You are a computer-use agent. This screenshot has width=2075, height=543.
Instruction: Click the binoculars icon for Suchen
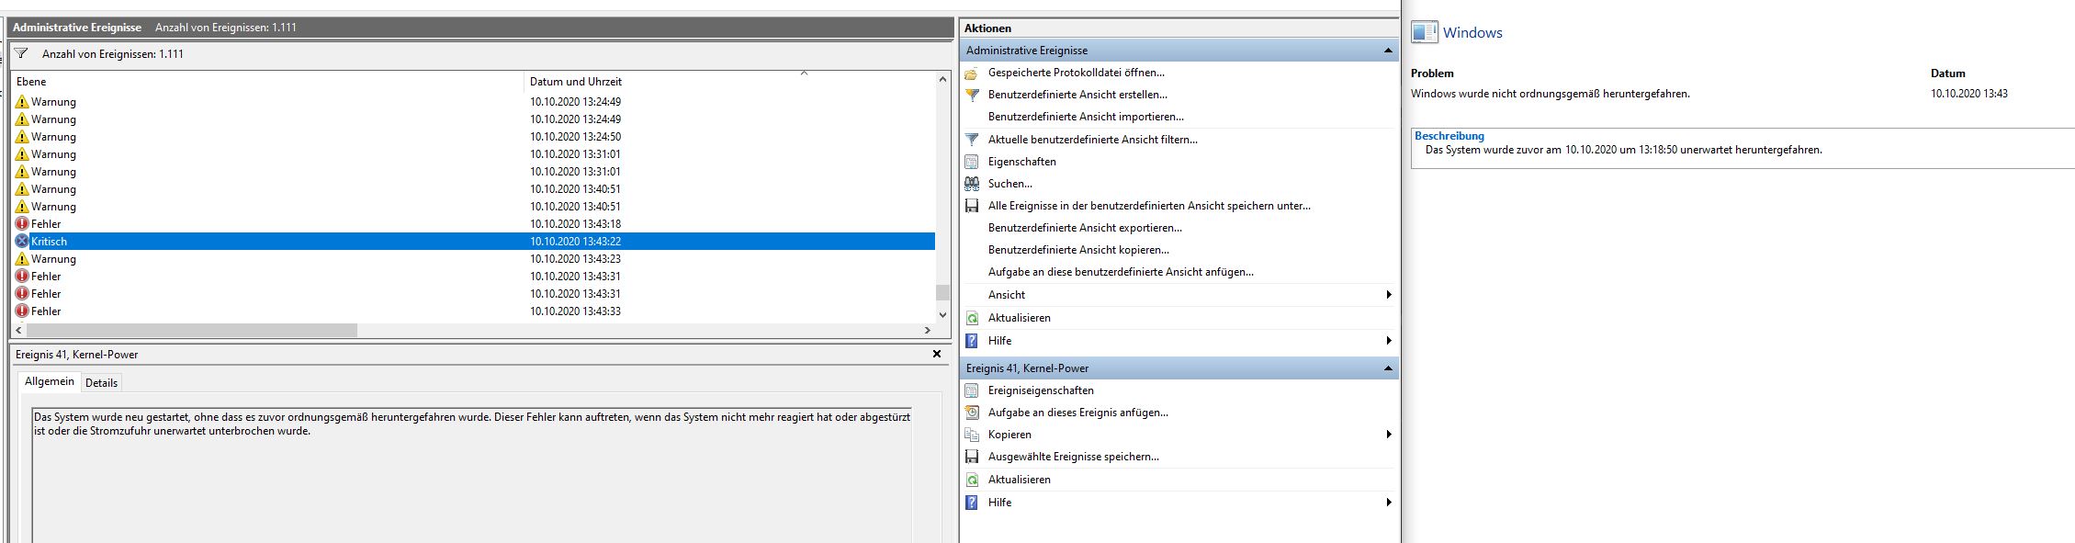coord(972,184)
